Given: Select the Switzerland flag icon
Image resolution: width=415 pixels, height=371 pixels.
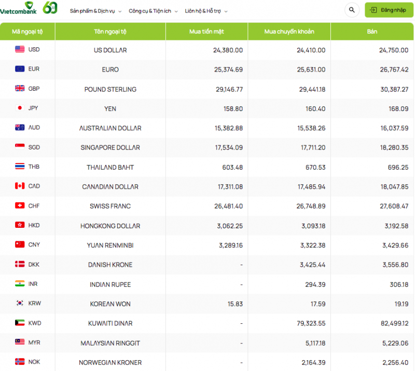Looking at the screenshot, I should pos(20,206).
